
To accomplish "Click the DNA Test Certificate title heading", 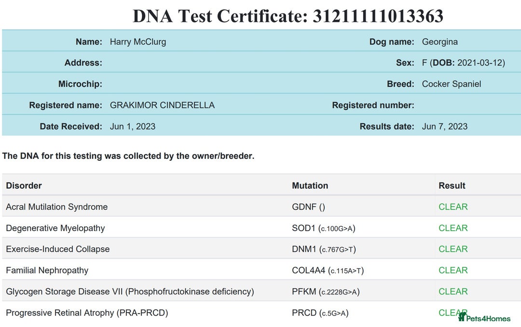I will coord(288,16).
